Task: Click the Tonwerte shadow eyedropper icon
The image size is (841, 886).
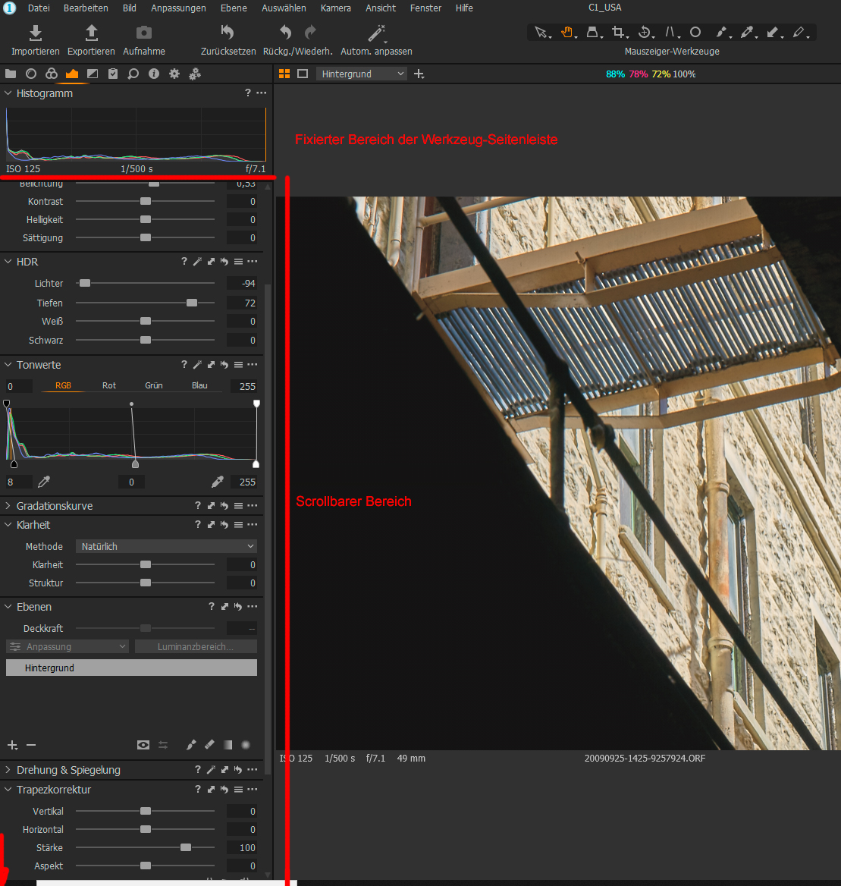Action: pos(43,482)
